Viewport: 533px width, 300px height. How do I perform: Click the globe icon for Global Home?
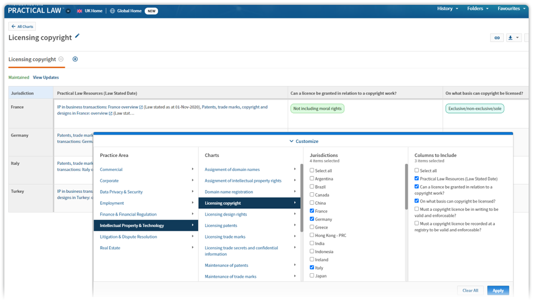112,11
